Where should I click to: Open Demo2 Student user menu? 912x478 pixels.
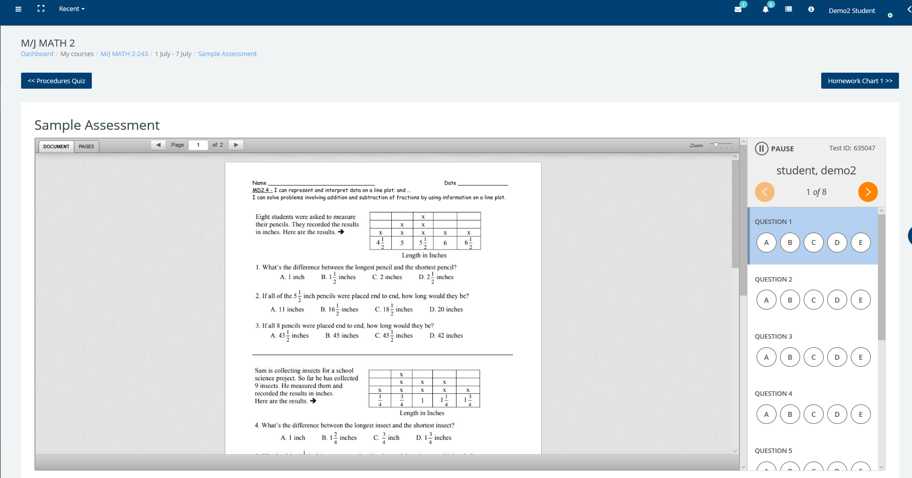coord(851,11)
